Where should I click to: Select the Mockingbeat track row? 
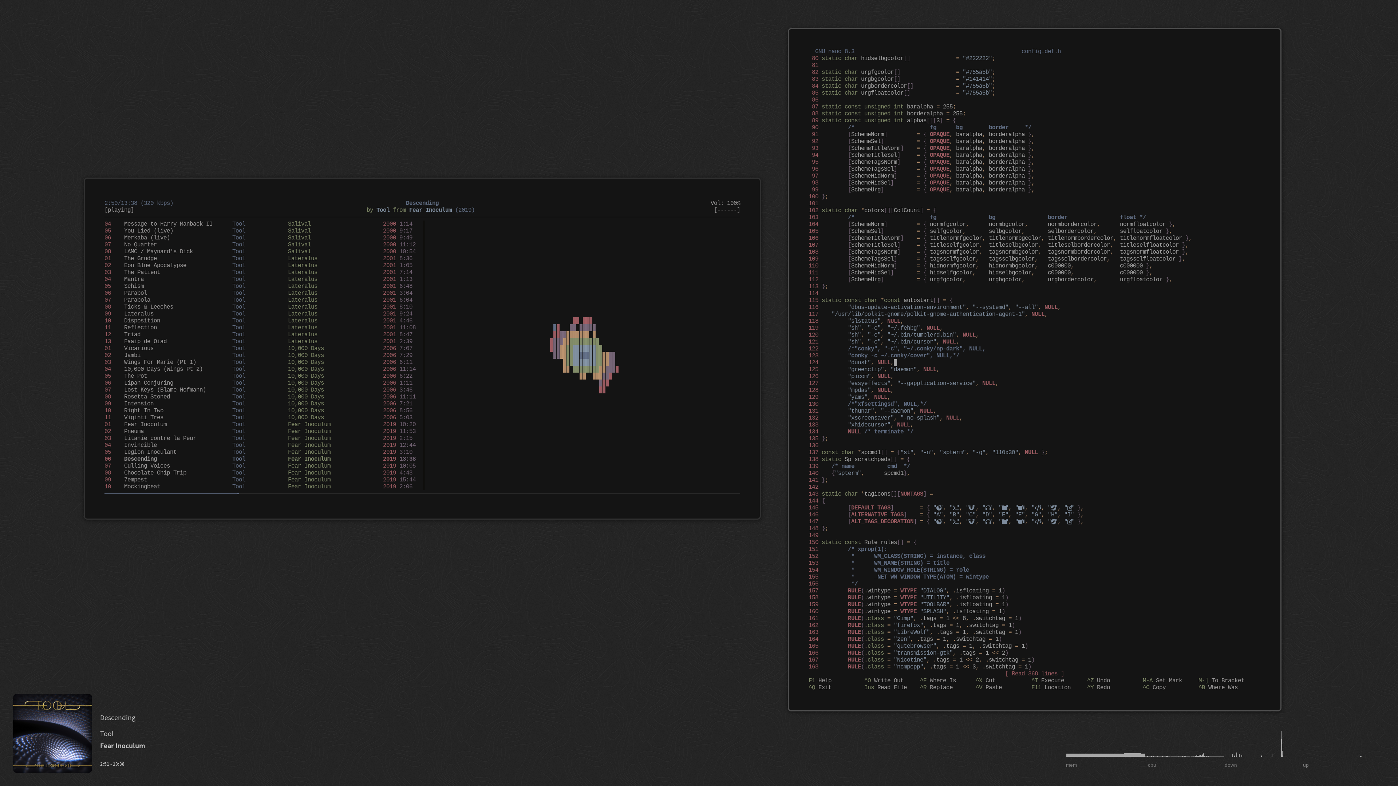click(x=261, y=487)
